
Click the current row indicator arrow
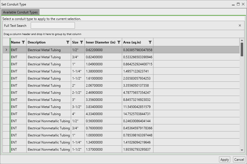click(x=6, y=50)
